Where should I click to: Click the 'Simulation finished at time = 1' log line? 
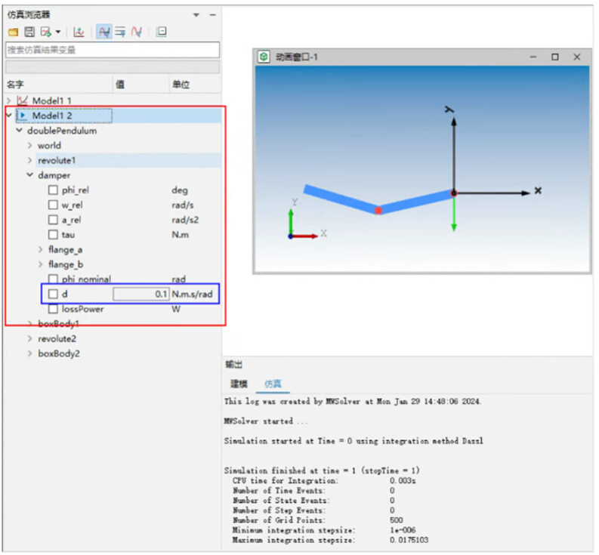pos(322,470)
